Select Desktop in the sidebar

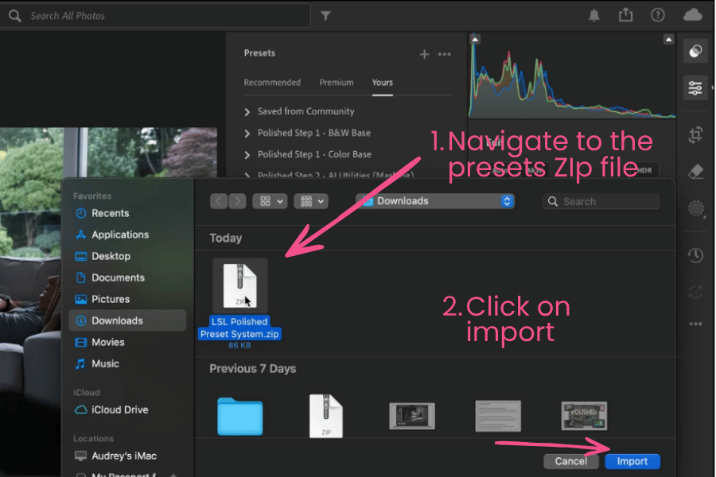click(127, 256)
